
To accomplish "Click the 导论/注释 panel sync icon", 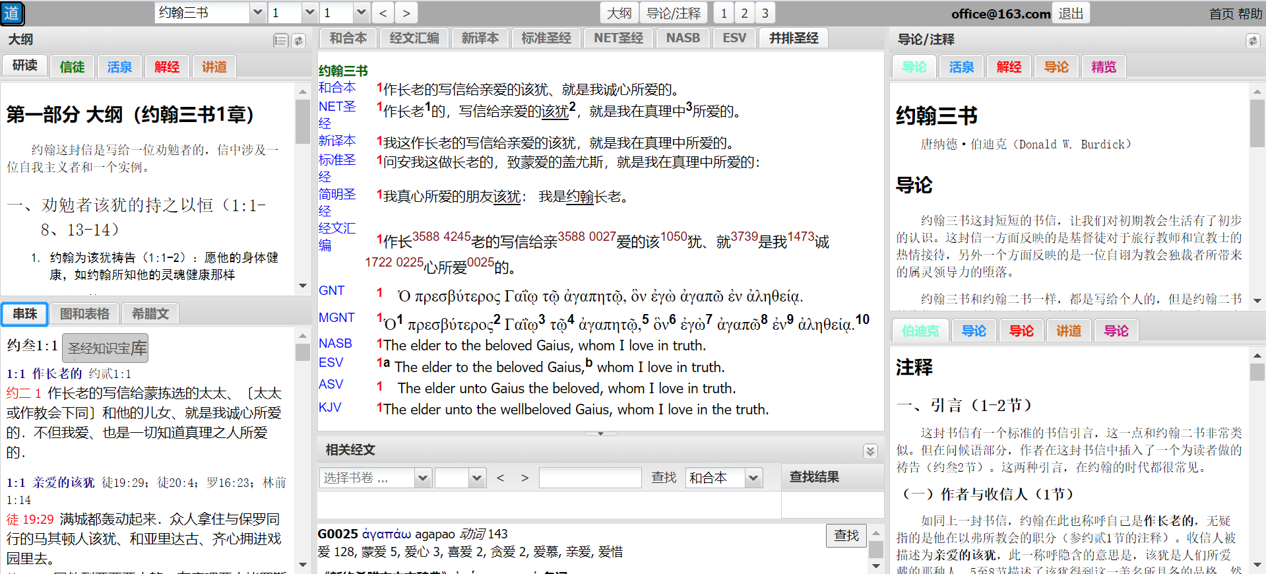I will click(1253, 41).
